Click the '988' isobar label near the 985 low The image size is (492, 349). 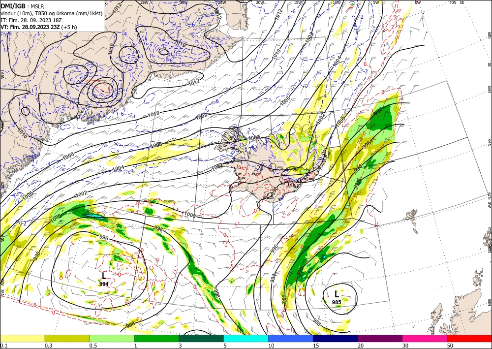point(317,321)
